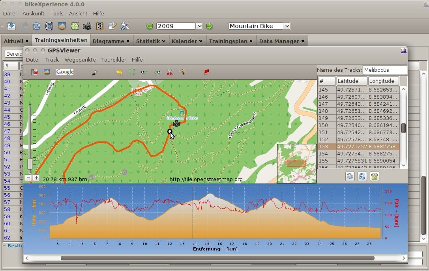The height and width of the screenshot is (271, 429).
Task: Click the track point table scrollbar thumb
Action: tap(403, 128)
